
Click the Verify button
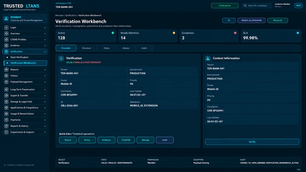[x=252, y=142]
